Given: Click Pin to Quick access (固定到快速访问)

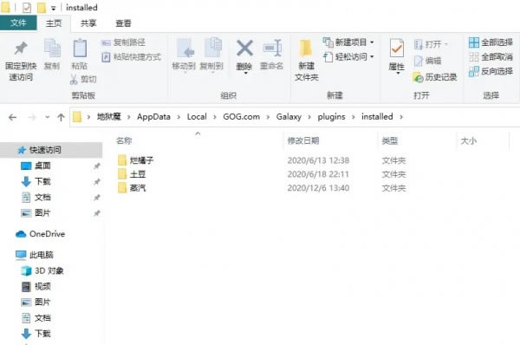Looking at the screenshot, I should tap(21, 61).
